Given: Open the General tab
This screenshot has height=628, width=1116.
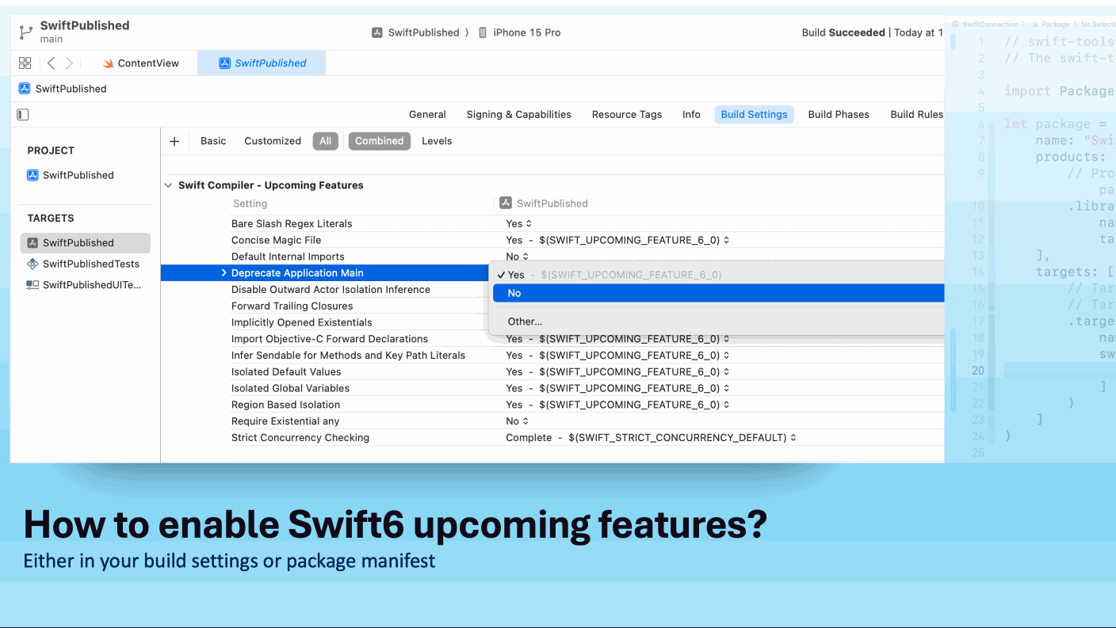Looking at the screenshot, I should (427, 114).
